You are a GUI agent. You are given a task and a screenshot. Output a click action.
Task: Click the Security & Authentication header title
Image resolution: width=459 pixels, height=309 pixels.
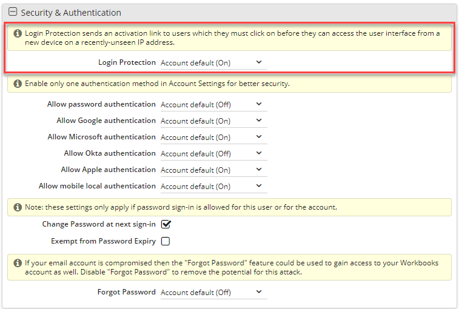pyautogui.click(x=71, y=13)
